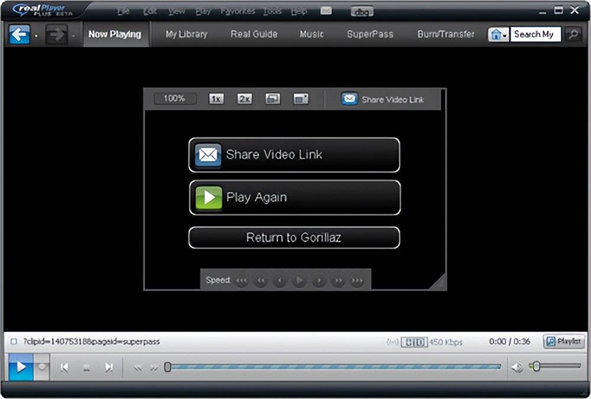This screenshot has width=591, height=399.
Task: Open the Edit menu
Action: [x=150, y=11]
